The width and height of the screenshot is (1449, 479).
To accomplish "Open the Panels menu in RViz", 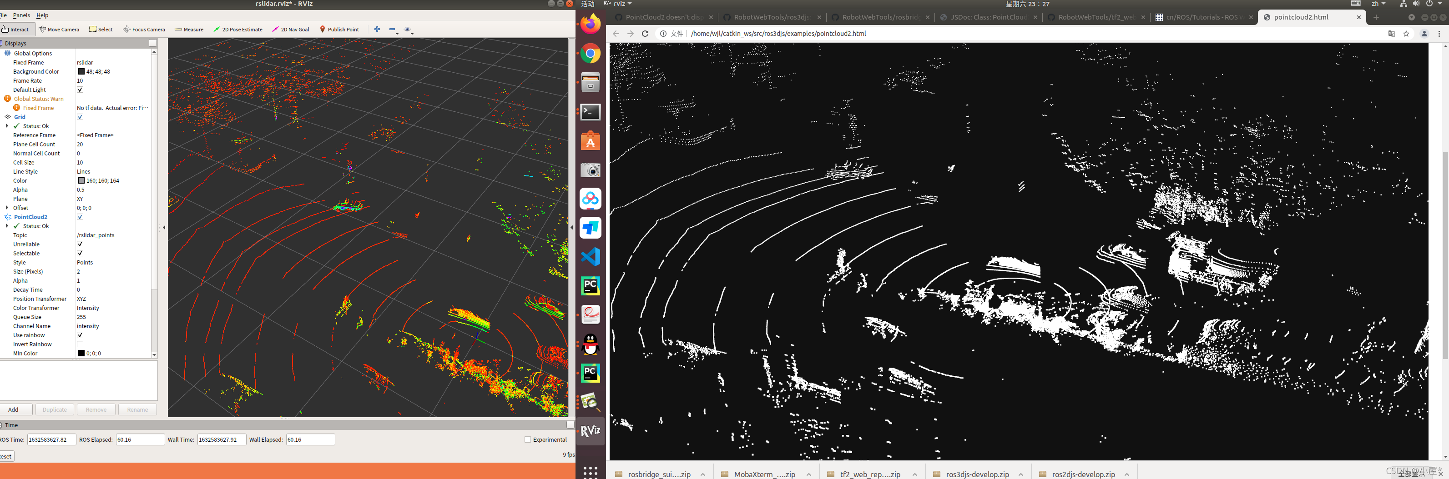I will (21, 15).
